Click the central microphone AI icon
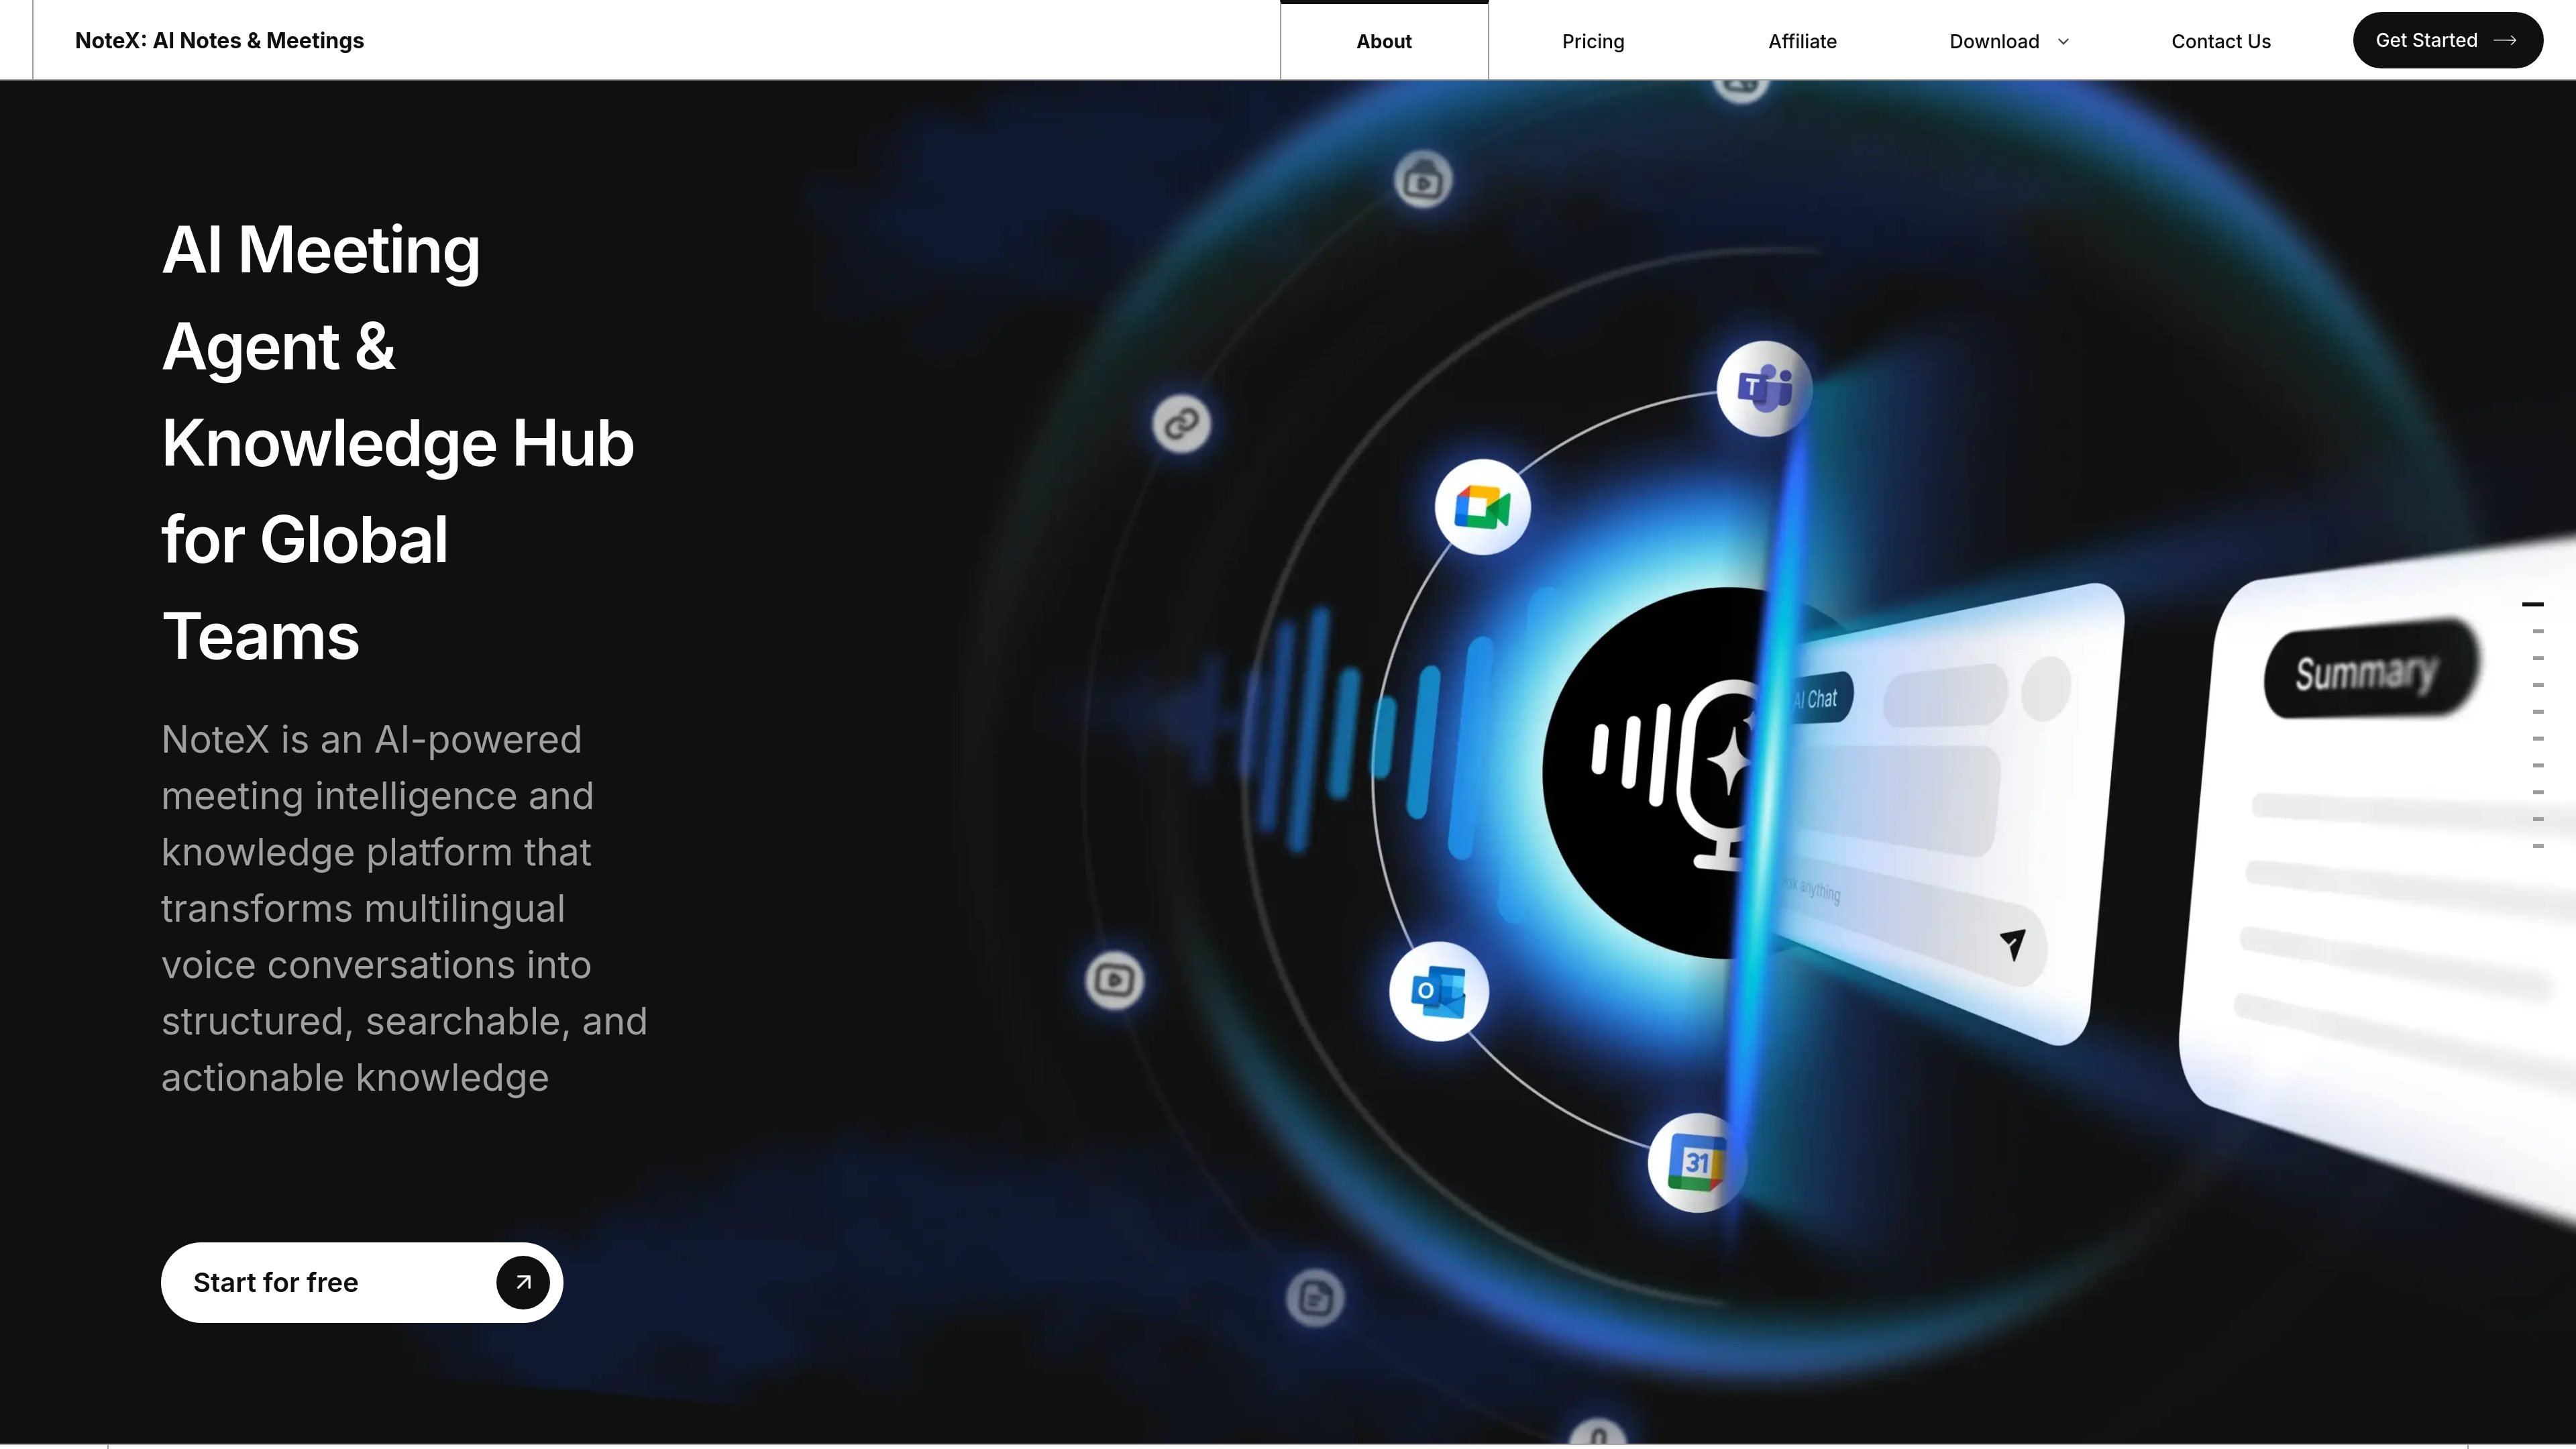2576x1449 pixels. coord(1680,772)
